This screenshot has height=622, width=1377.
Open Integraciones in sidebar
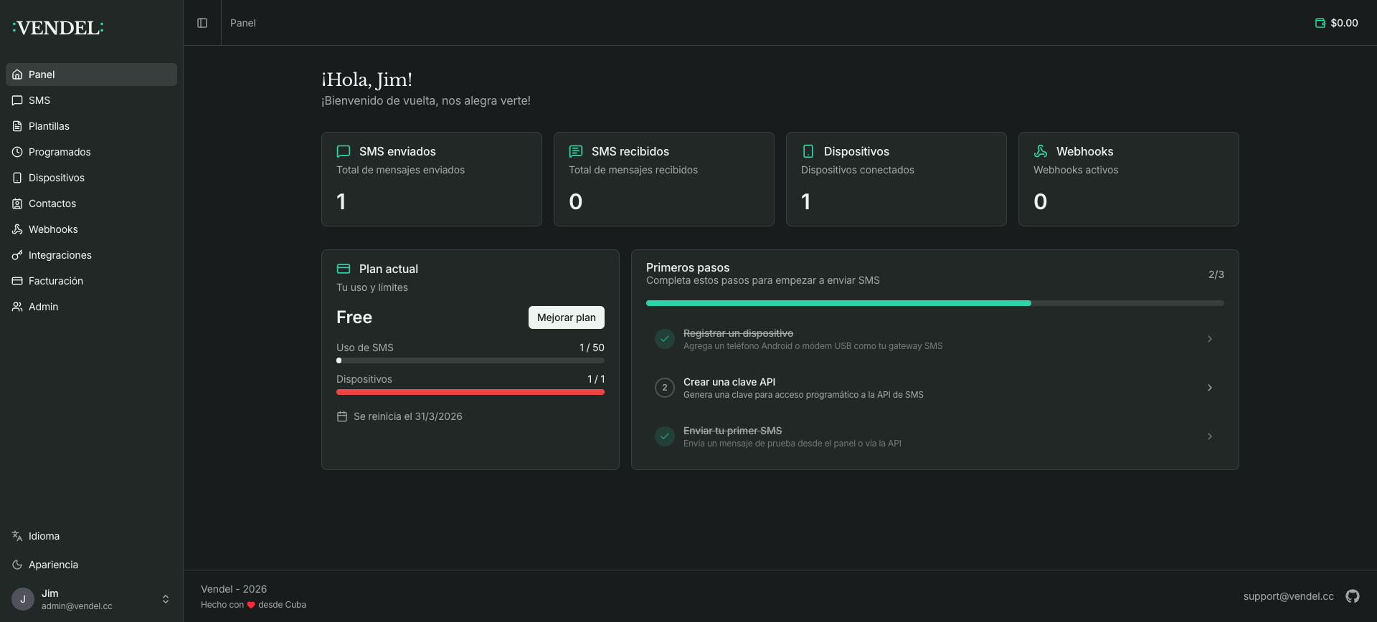pyautogui.click(x=91, y=255)
